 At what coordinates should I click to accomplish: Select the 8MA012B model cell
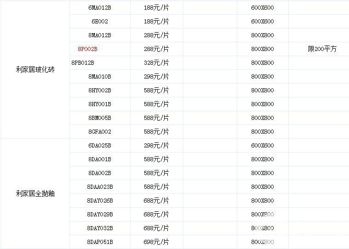(100, 35)
